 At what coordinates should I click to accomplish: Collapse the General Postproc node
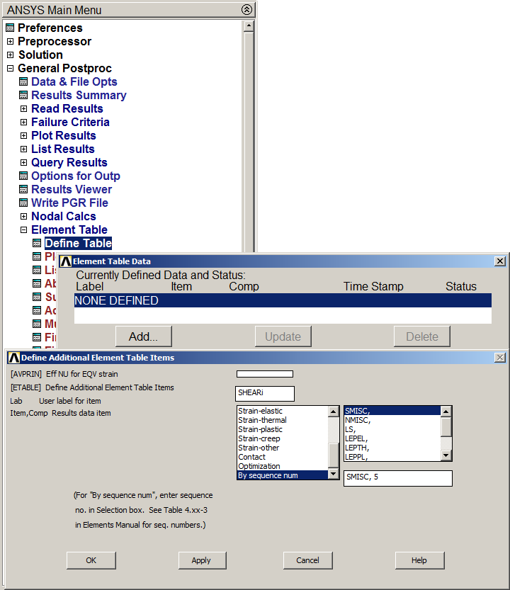[x=10, y=69]
